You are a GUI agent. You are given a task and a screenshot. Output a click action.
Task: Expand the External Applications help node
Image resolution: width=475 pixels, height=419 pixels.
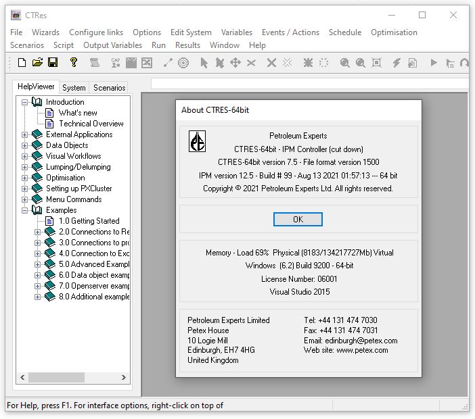(25, 134)
